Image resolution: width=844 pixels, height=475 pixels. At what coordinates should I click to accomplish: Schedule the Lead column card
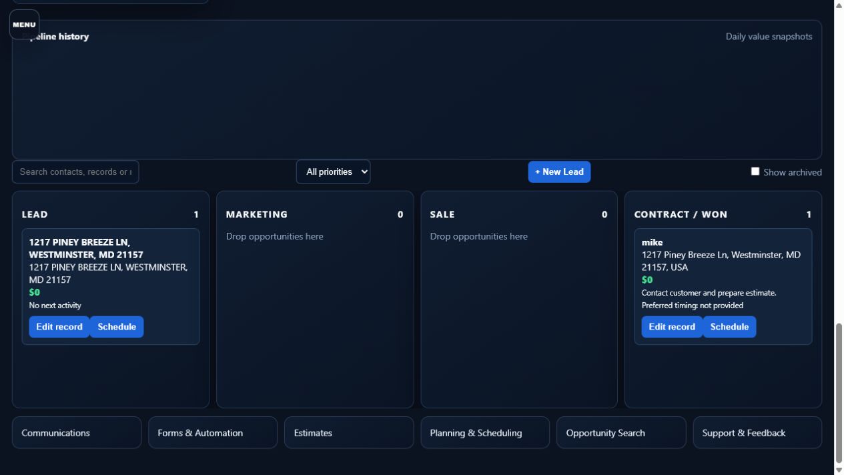coord(117,327)
